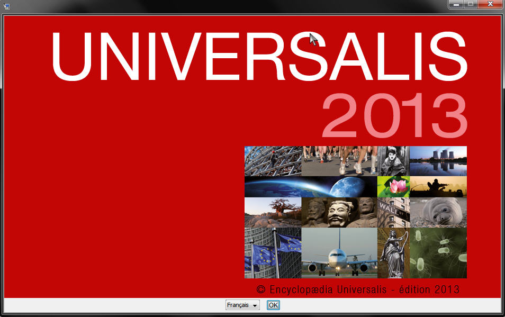The width and height of the screenshot is (505, 317).
Task: Click the Earth and Moon photo
Action: [311, 187]
